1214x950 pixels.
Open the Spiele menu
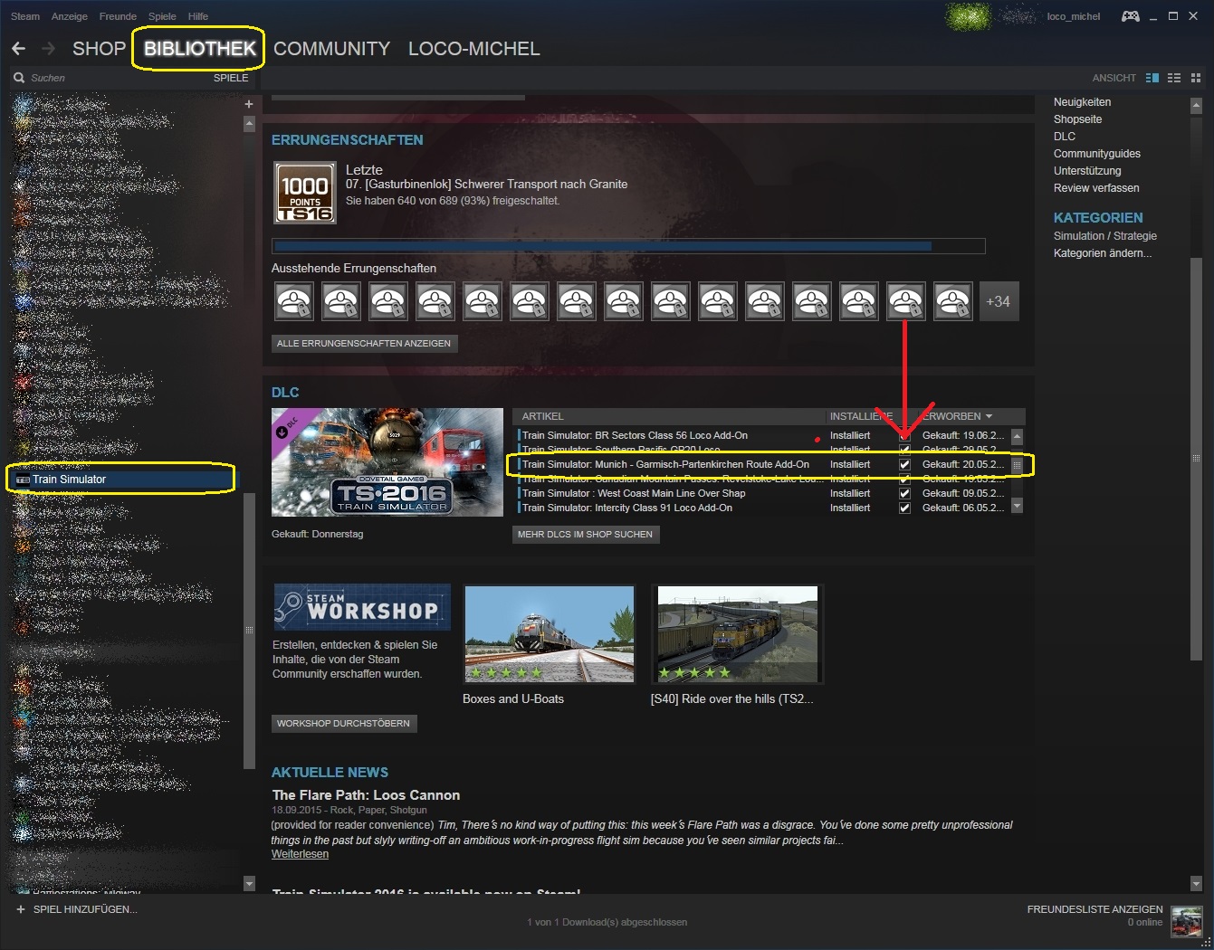(162, 16)
